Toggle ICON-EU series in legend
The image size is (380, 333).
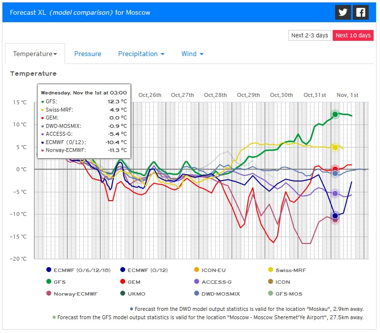[x=210, y=270]
